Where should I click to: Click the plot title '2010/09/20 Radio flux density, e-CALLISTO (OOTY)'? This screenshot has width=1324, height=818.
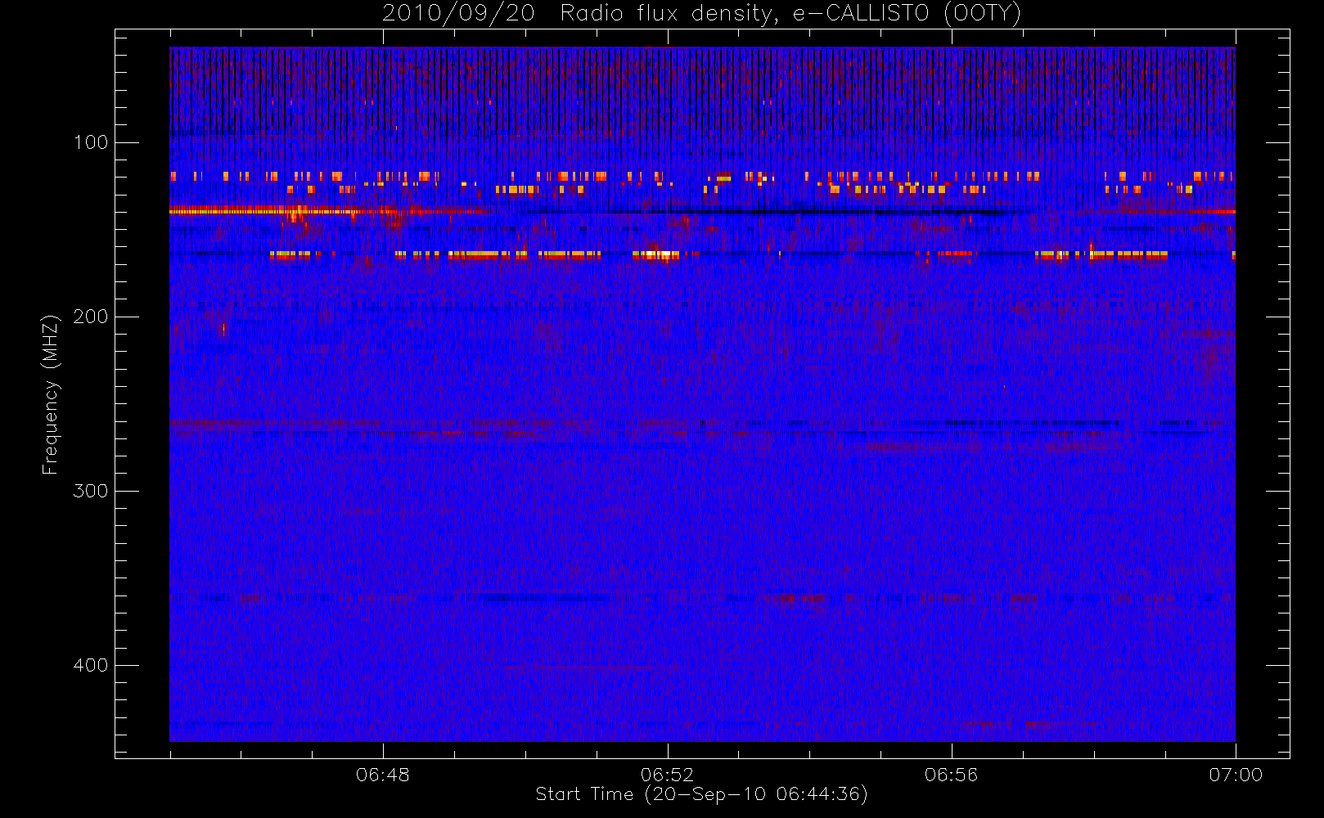(702, 14)
